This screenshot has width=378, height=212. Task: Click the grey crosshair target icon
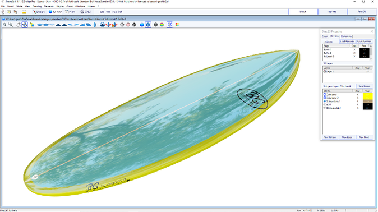pos(122,25)
